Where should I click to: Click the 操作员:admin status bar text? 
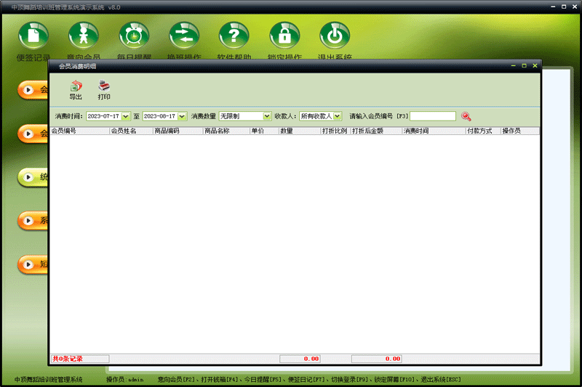(x=124, y=380)
